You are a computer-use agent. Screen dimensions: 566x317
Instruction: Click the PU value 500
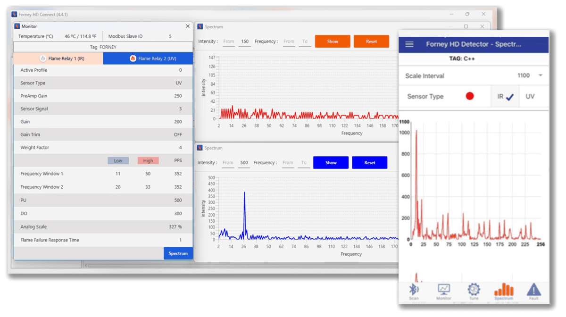178,200
